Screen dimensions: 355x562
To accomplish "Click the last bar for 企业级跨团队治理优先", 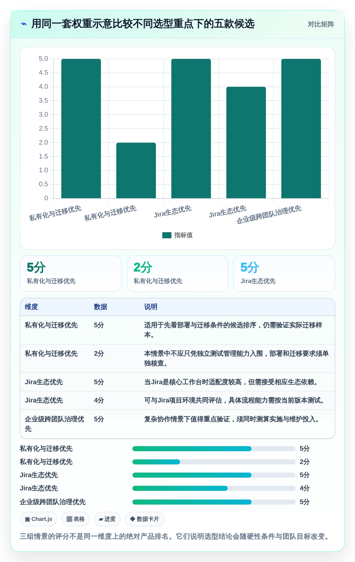I will pos(301,129).
